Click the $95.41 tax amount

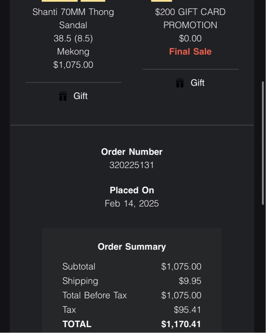(187, 310)
